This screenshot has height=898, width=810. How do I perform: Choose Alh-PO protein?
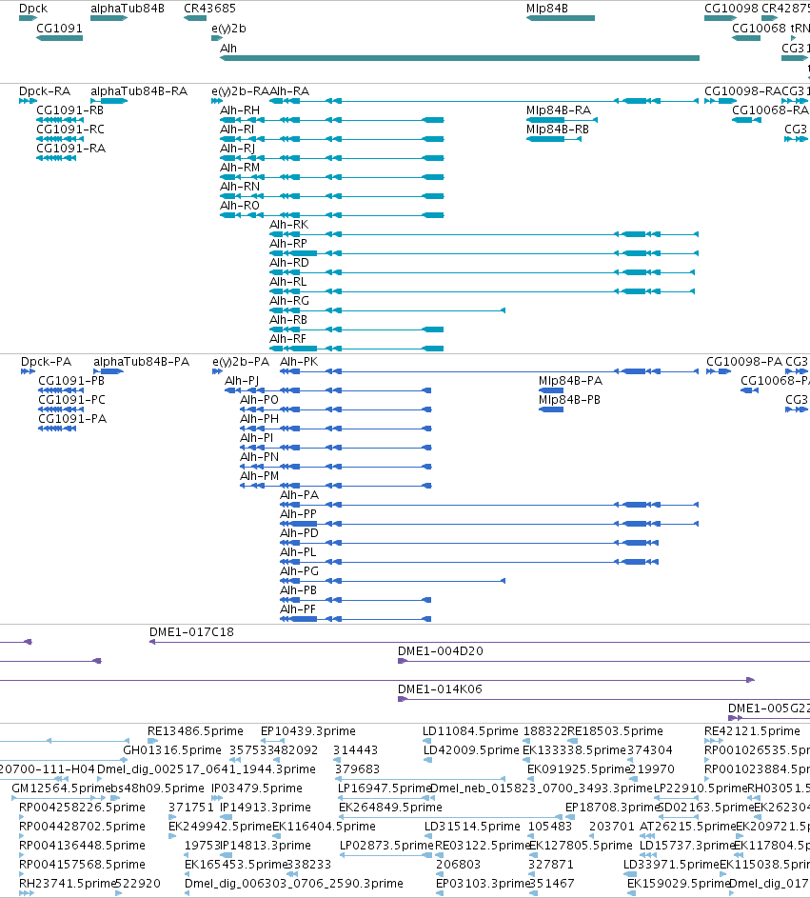click(x=336, y=409)
